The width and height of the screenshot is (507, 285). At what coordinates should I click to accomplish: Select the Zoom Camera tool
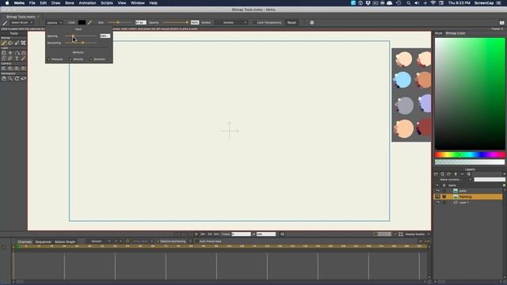[x=10, y=69]
